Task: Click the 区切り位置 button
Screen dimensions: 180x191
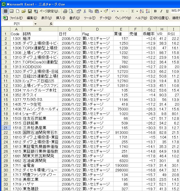Action: pyautogui.click(x=161, y=18)
